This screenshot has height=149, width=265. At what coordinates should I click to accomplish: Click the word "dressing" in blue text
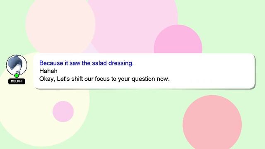[121, 63]
